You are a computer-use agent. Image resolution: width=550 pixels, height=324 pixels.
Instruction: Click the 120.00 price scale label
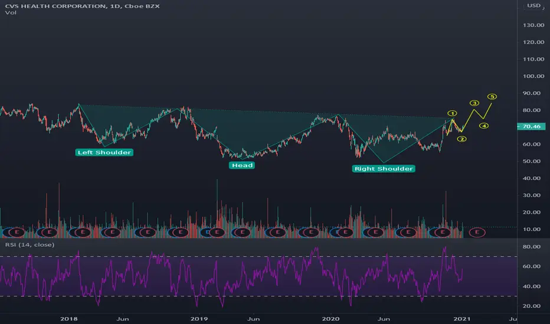533,42
